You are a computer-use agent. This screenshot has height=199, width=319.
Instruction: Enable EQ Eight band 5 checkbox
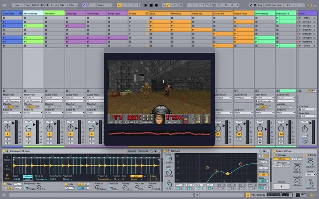[220, 189]
